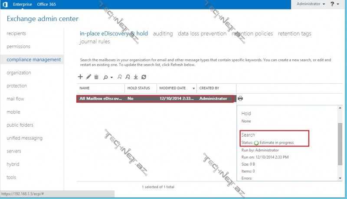Click 'Run by: Administrator' text
This screenshot has height=199, width=347.
click(x=260, y=150)
